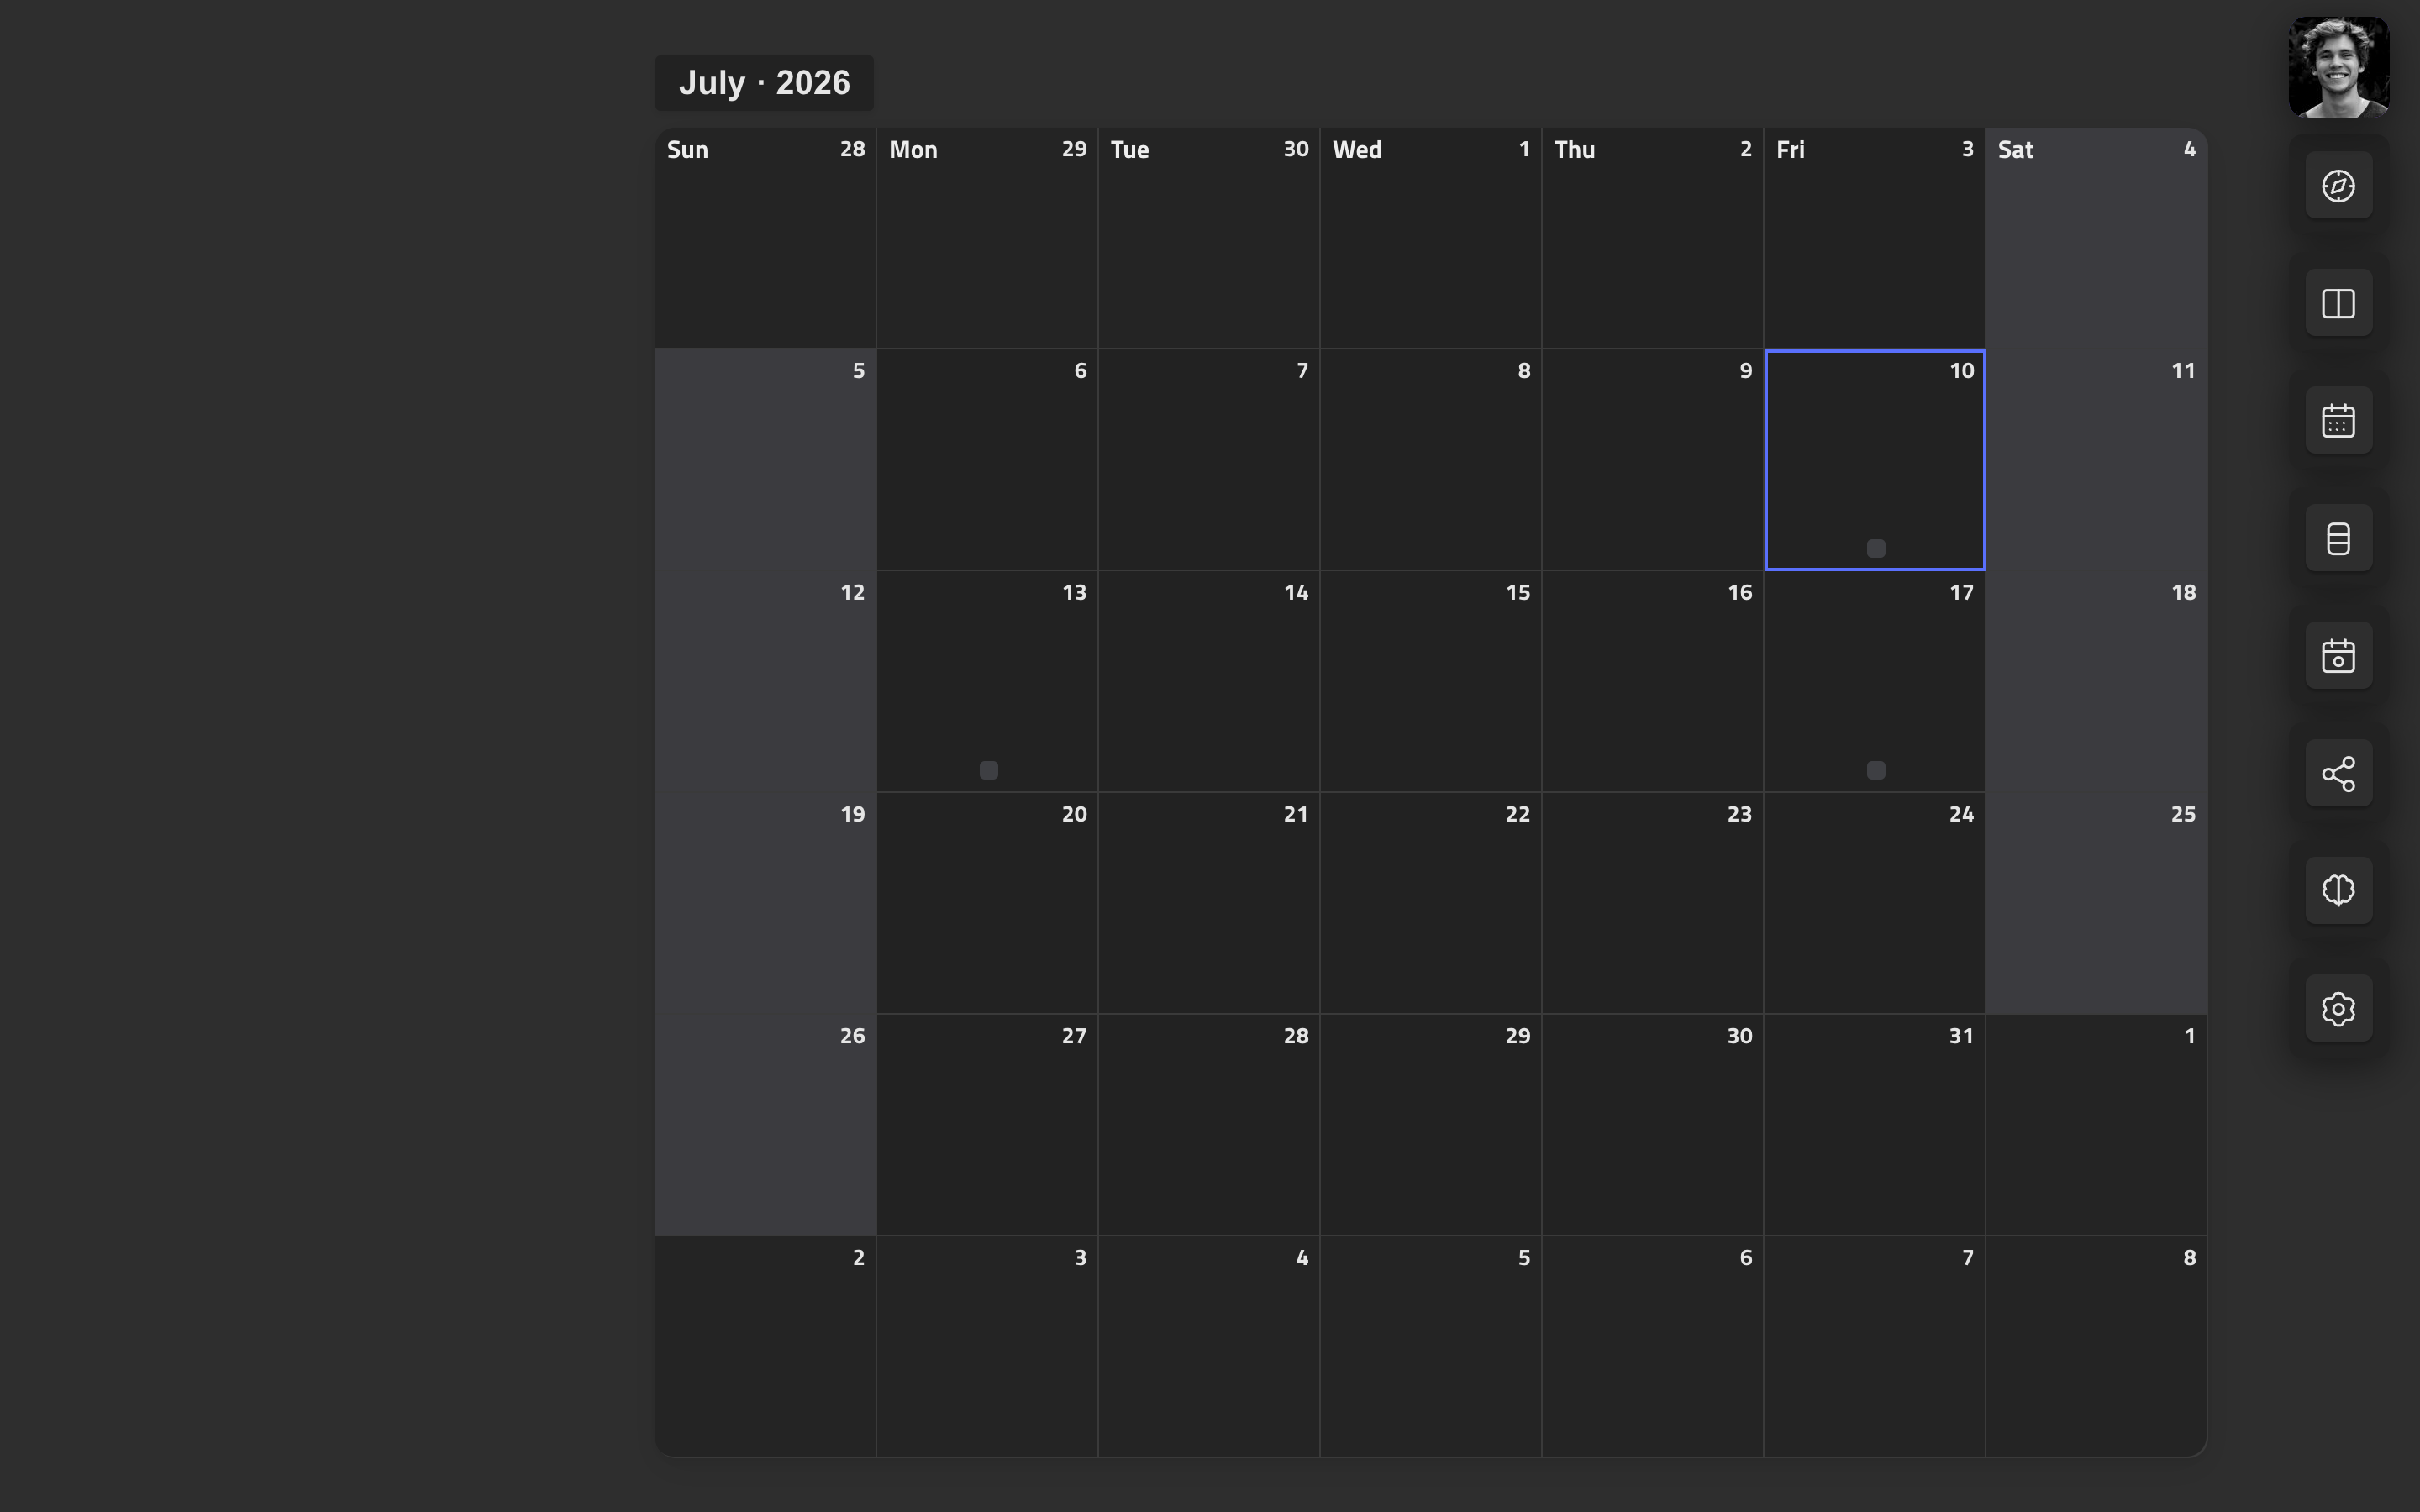Open the brain AI icon

pyautogui.click(x=2338, y=891)
